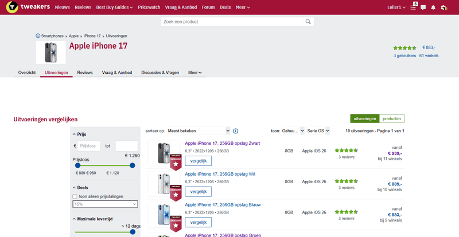This screenshot has height=237, width=459.
Task: Switch view to 'uitvoeringen' toggle
Action: [365, 118]
